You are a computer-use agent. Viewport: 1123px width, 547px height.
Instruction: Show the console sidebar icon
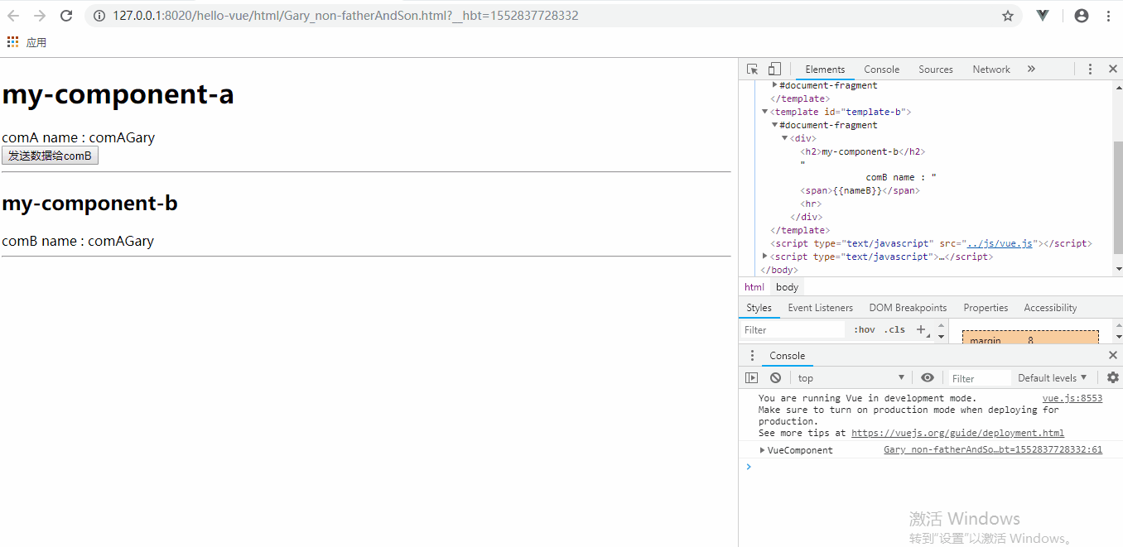(751, 377)
